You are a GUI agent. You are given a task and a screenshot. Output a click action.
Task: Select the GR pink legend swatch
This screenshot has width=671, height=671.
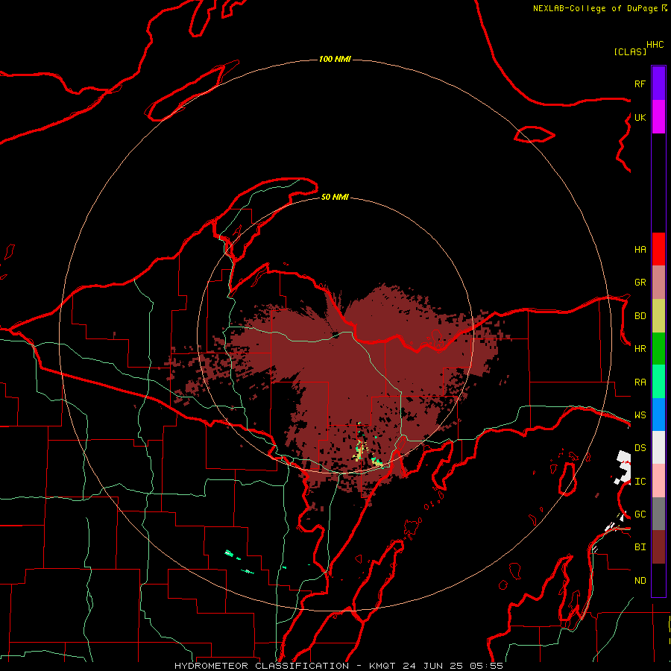pos(658,283)
